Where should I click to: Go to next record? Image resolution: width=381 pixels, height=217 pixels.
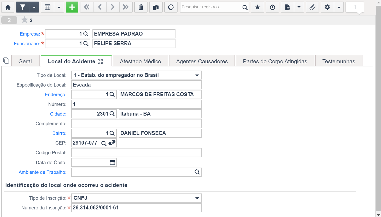click(113, 7)
